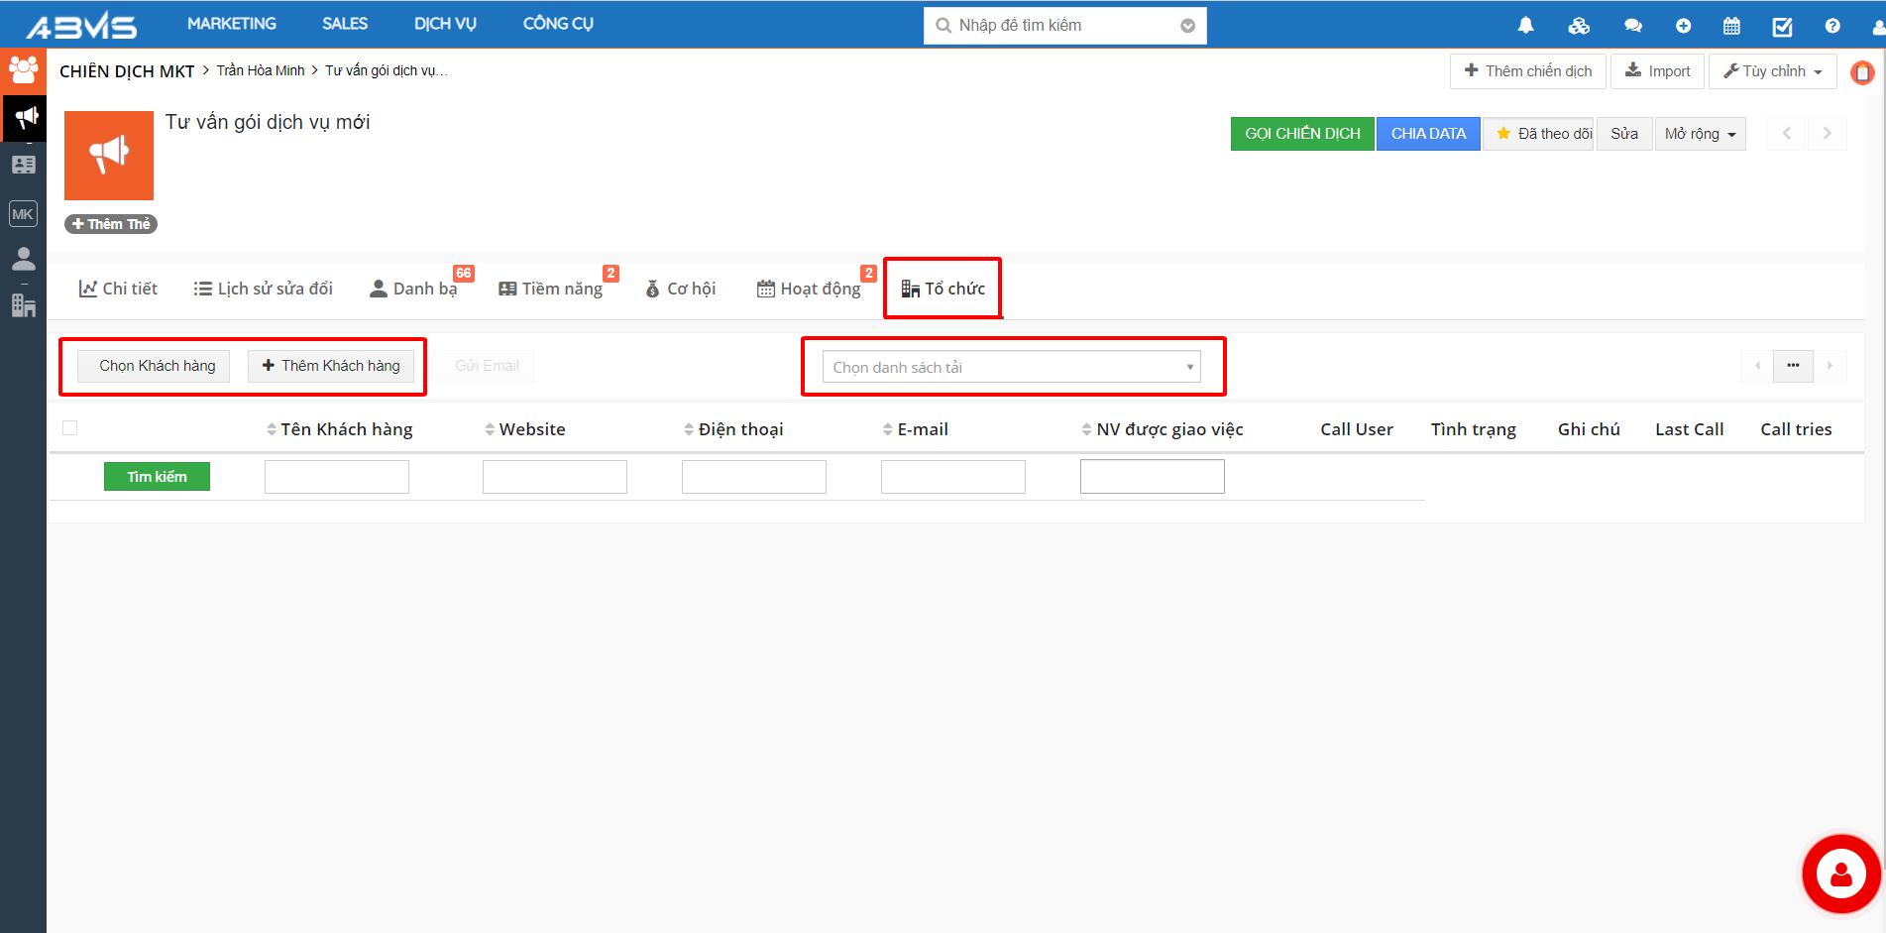The height and width of the screenshot is (933, 1886).
Task: Click the notification bell icon
Action: pos(1525,26)
